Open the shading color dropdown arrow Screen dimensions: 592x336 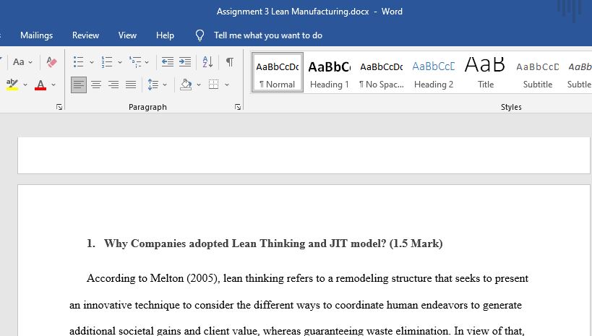pos(199,85)
